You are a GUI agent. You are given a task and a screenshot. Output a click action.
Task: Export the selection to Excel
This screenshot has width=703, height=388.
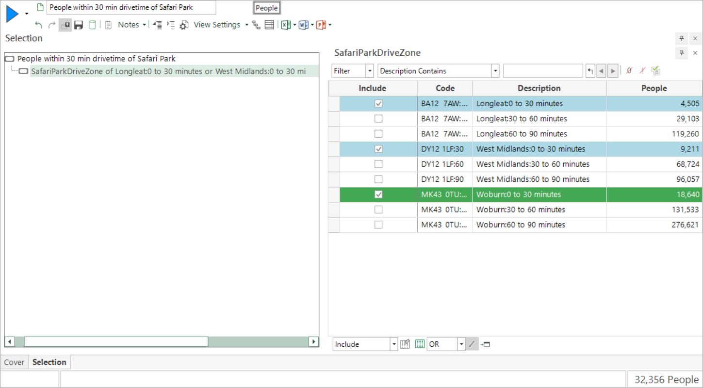pos(286,25)
